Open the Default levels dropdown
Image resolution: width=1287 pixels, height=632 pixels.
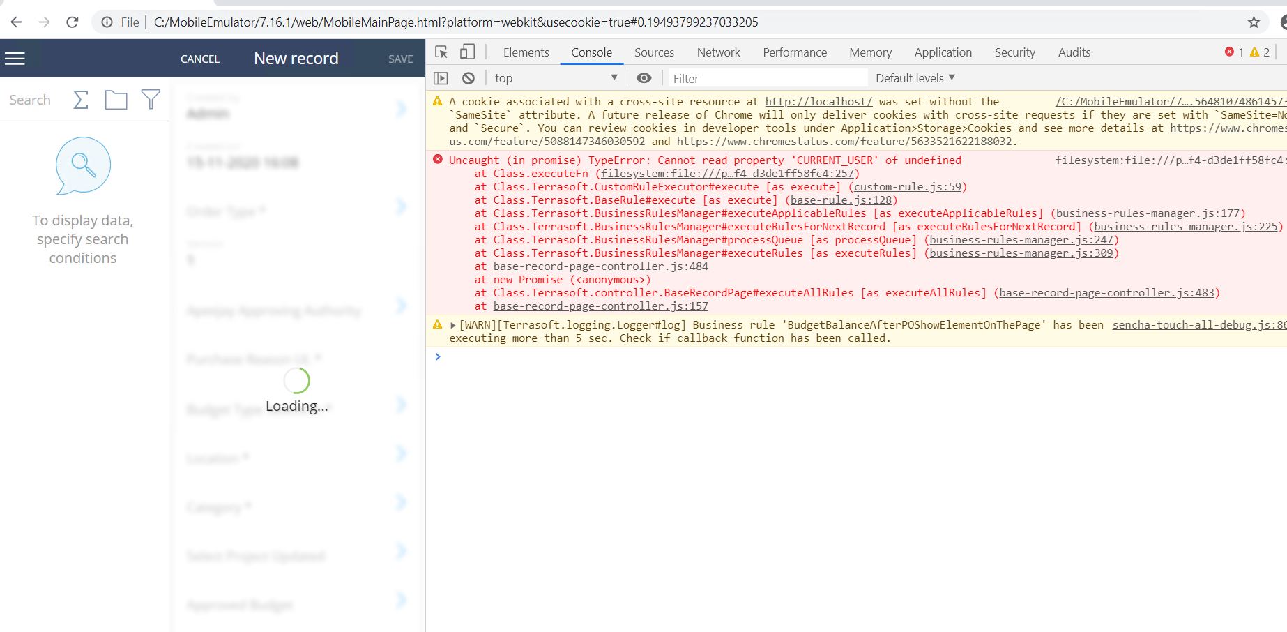click(x=914, y=77)
